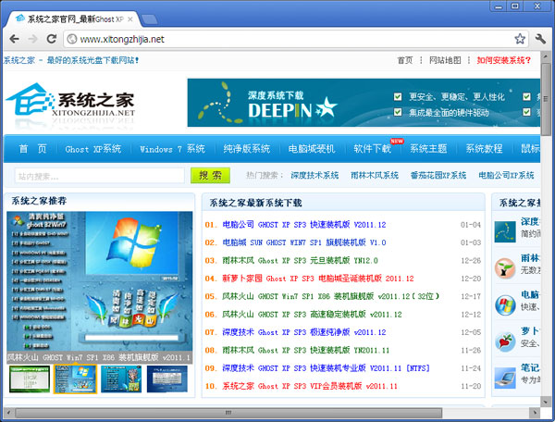555x422 pixels.
Task: Click the 如何安装系统 red link
Action: click(x=504, y=60)
